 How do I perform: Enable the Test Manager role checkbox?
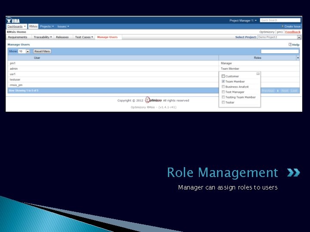coord(223,92)
